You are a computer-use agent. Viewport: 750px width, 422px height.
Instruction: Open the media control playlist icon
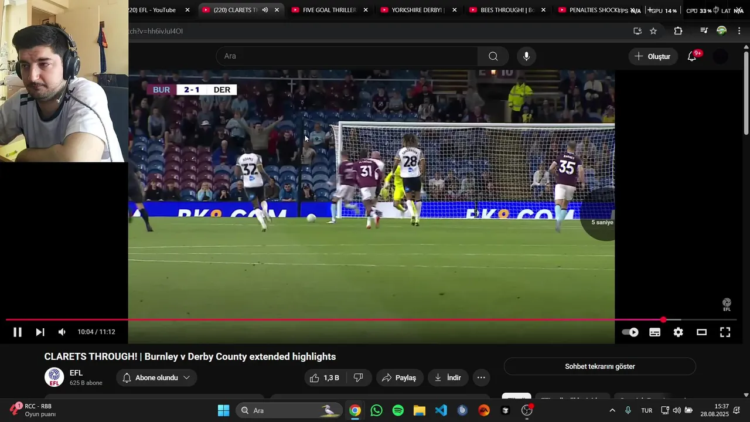click(704, 31)
